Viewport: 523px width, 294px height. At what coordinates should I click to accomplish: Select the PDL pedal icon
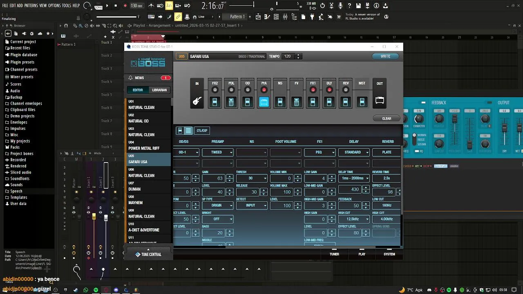[231, 102]
